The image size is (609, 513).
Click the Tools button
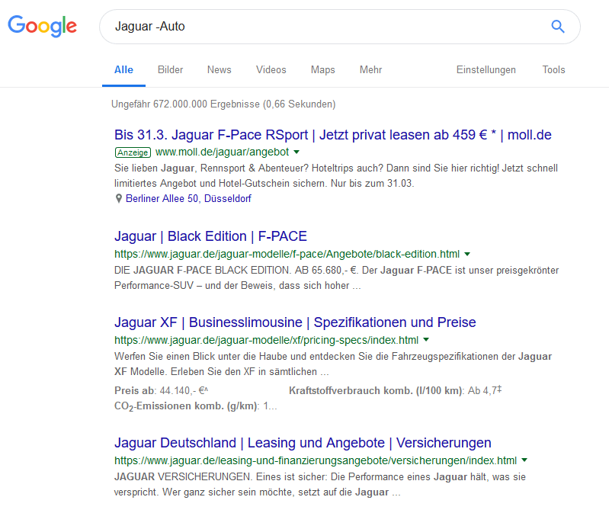553,69
